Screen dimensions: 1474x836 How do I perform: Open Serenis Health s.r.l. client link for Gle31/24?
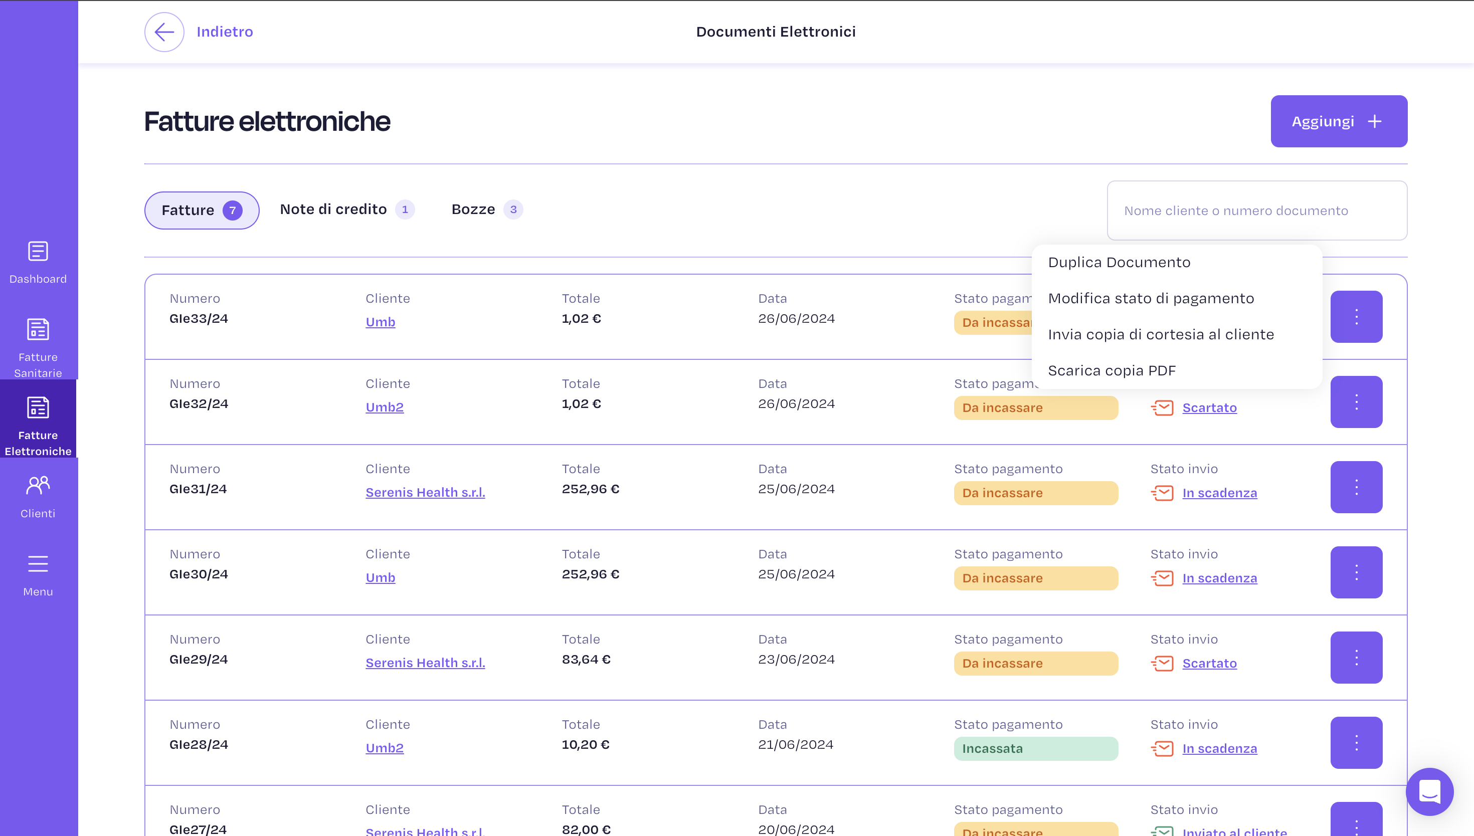click(x=425, y=493)
